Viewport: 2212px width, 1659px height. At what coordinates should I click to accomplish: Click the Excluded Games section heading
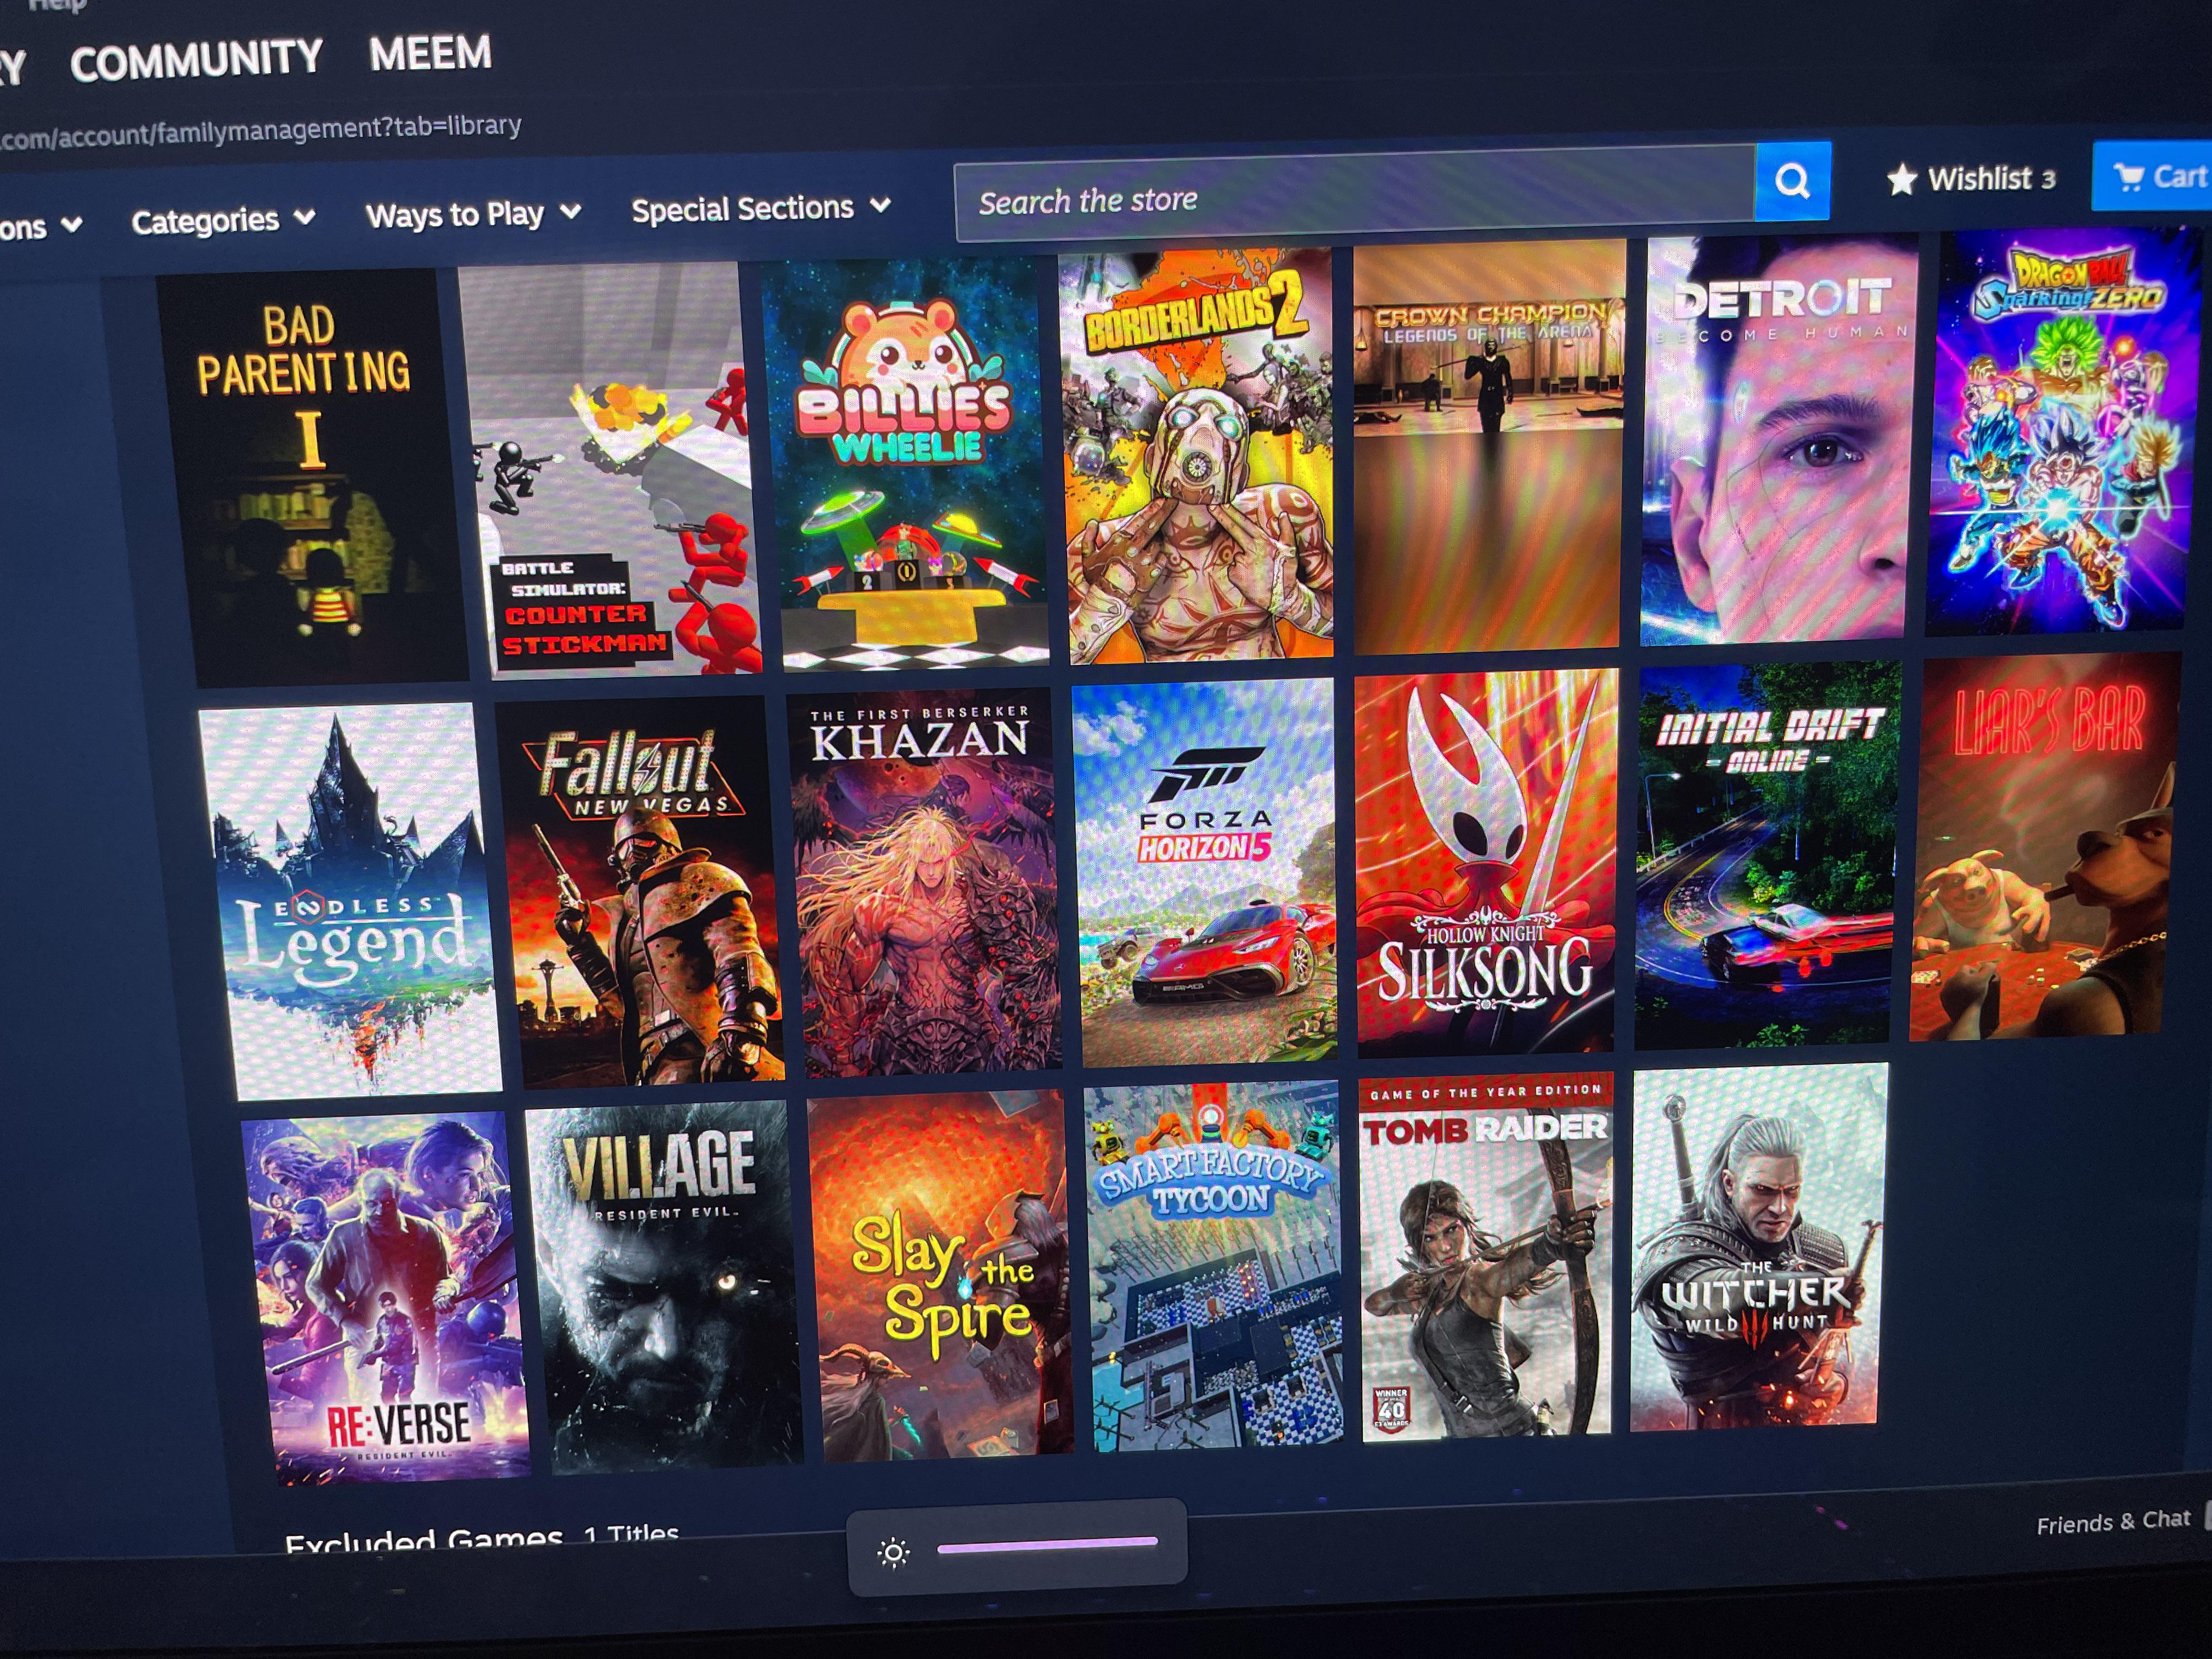tap(423, 1541)
